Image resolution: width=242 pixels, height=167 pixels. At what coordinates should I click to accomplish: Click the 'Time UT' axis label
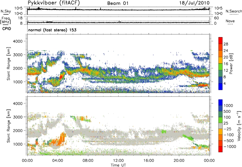pyautogui.click(x=118, y=165)
